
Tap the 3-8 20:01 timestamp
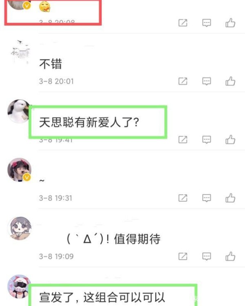click(x=56, y=81)
